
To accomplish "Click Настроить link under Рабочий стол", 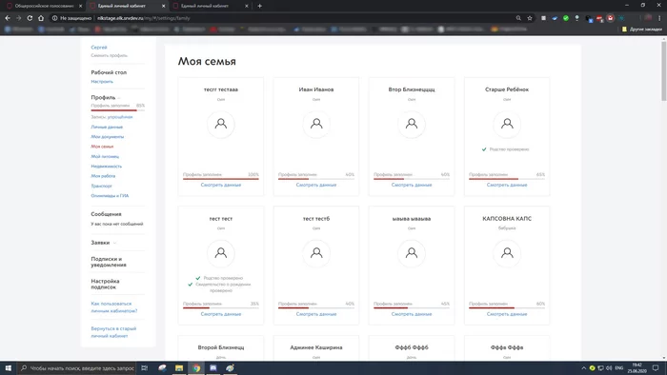I will click(x=102, y=81).
